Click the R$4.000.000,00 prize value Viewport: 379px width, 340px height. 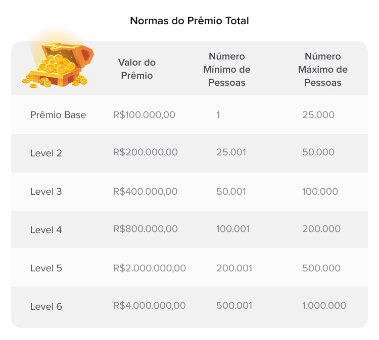[x=150, y=306]
